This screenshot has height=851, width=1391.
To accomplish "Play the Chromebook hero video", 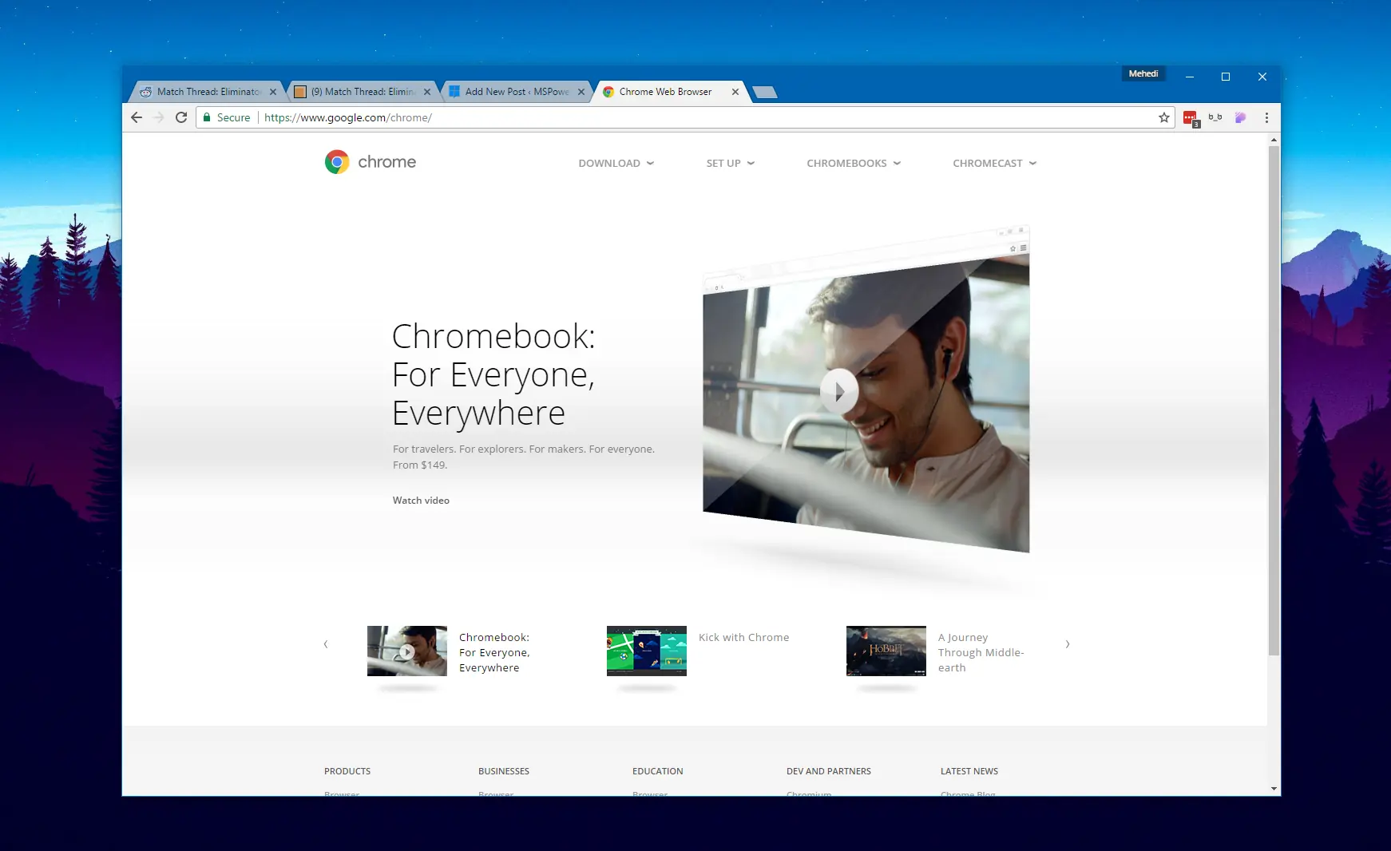I will click(x=838, y=391).
